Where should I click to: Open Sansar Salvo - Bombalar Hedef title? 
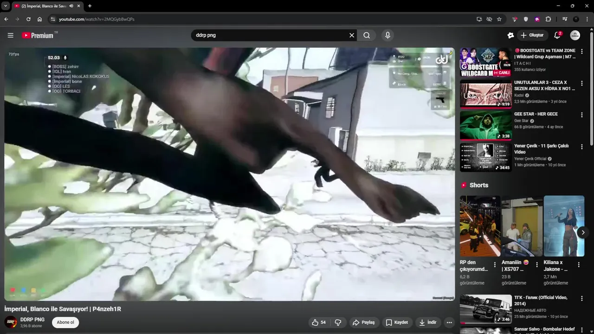tap(544, 329)
